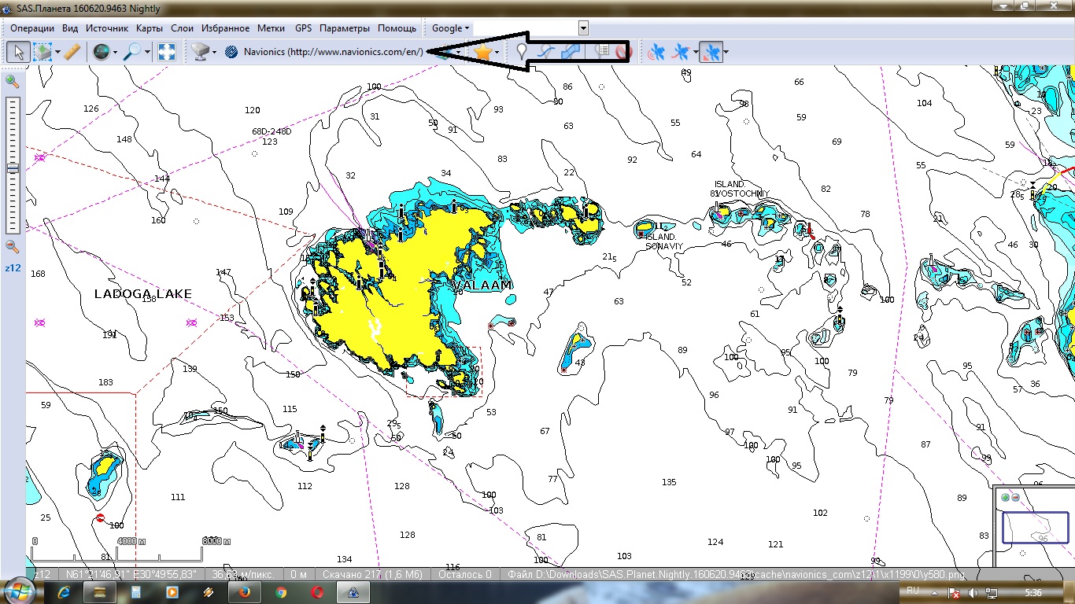Toggle GPS track recording
The width and height of the screenshot is (1075, 604).
682,52
